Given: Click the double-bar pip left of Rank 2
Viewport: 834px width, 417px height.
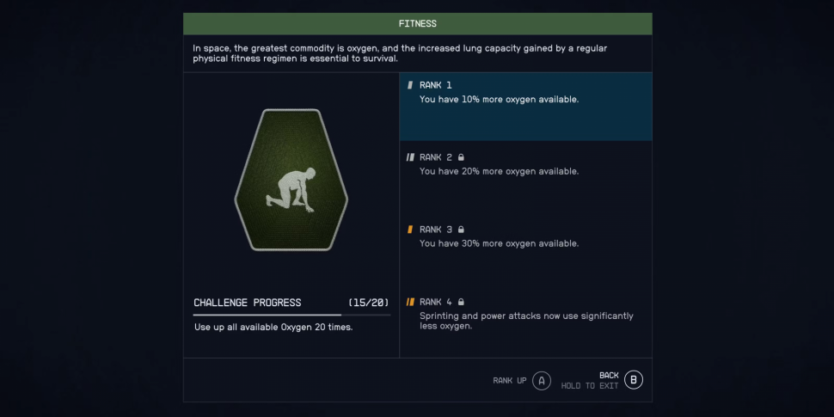Looking at the screenshot, I should click(x=410, y=157).
